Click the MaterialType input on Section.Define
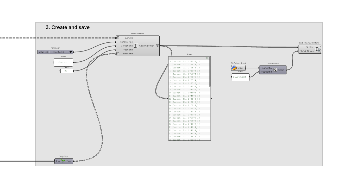 pyautogui.click(x=126, y=42)
